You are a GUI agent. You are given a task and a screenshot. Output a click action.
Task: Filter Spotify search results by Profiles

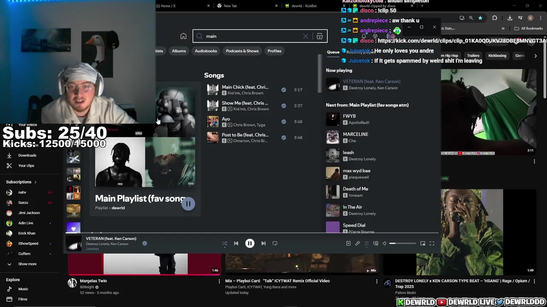(x=274, y=51)
